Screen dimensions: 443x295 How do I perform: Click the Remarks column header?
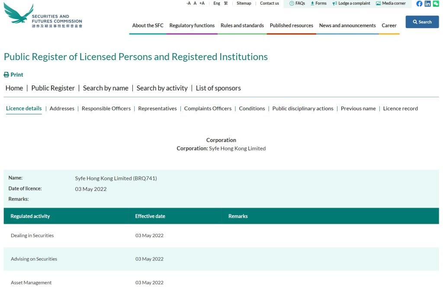tap(238, 216)
